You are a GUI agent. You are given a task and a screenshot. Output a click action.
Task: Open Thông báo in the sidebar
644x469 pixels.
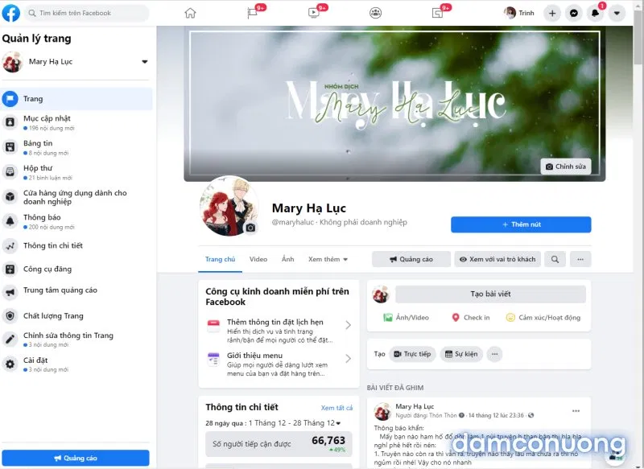tap(76, 221)
